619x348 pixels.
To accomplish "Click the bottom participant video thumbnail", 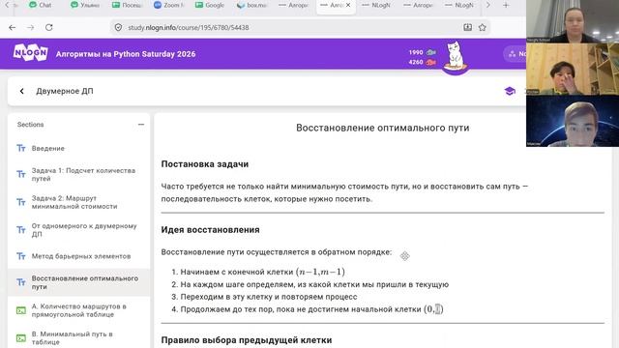I will 573,121.
